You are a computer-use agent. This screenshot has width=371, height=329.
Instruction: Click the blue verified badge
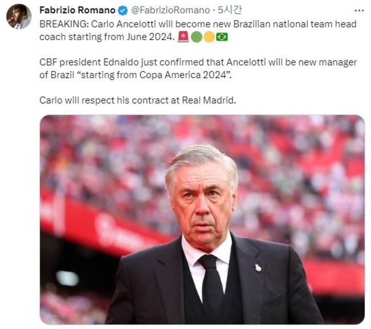(x=123, y=10)
